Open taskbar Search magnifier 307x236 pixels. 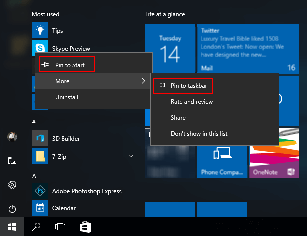tap(36, 227)
